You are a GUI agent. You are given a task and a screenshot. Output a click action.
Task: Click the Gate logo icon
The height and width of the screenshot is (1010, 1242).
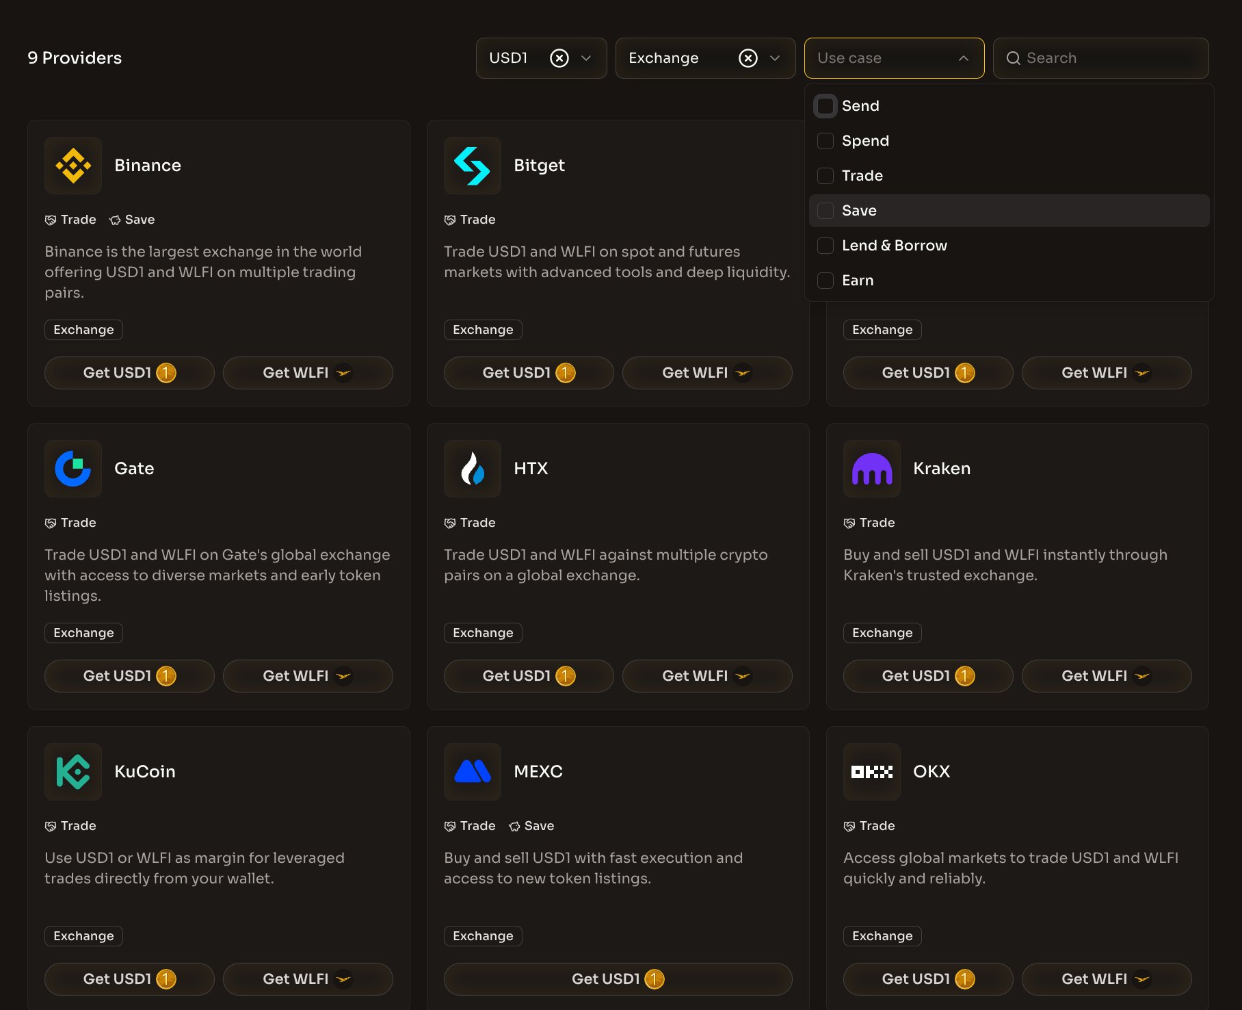pyautogui.click(x=73, y=469)
